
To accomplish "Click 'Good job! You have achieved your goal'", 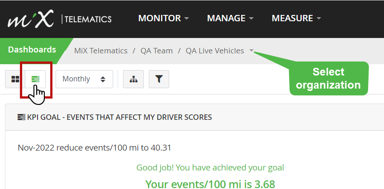I will click(210, 168).
